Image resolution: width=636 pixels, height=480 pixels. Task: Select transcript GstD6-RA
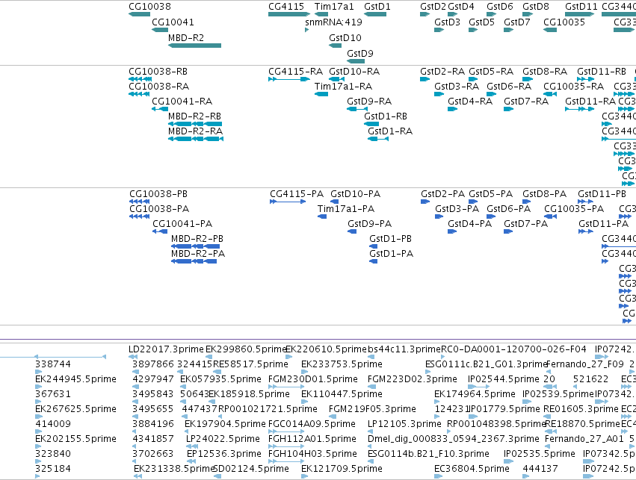(x=491, y=94)
